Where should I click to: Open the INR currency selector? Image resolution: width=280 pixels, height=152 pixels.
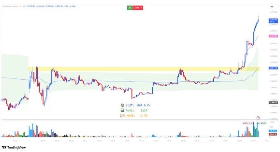tap(272, 7)
